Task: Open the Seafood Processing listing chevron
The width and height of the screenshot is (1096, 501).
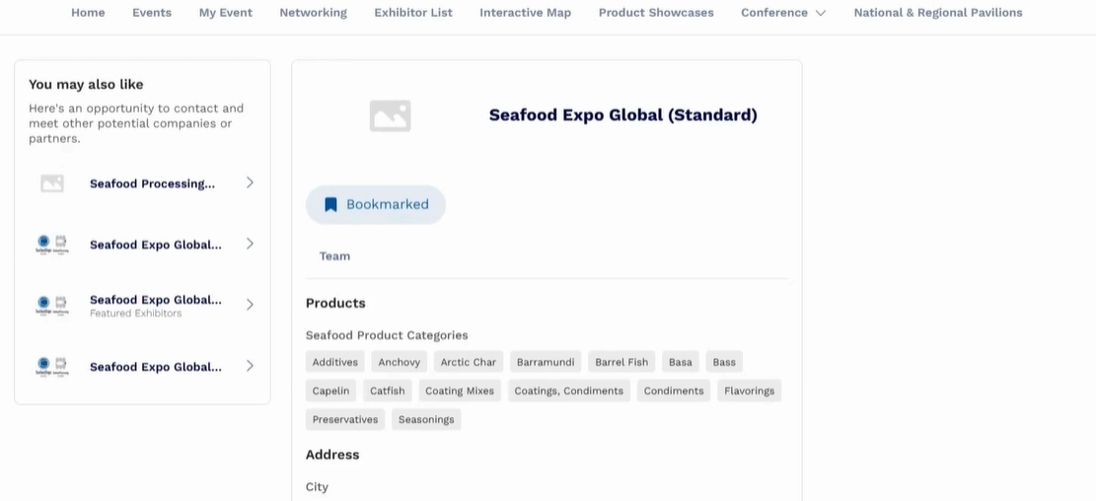Action: 250,182
